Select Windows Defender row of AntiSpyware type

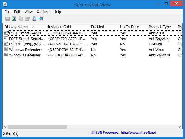(x=92, y=55)
